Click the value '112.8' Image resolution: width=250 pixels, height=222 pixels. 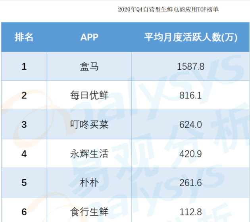click(191, 212)
